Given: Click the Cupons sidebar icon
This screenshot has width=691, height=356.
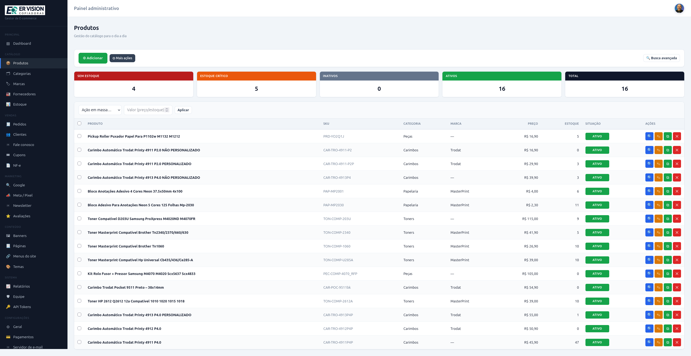Looking at the screenshot, I should pyautogui.click(x=8, y=155).
